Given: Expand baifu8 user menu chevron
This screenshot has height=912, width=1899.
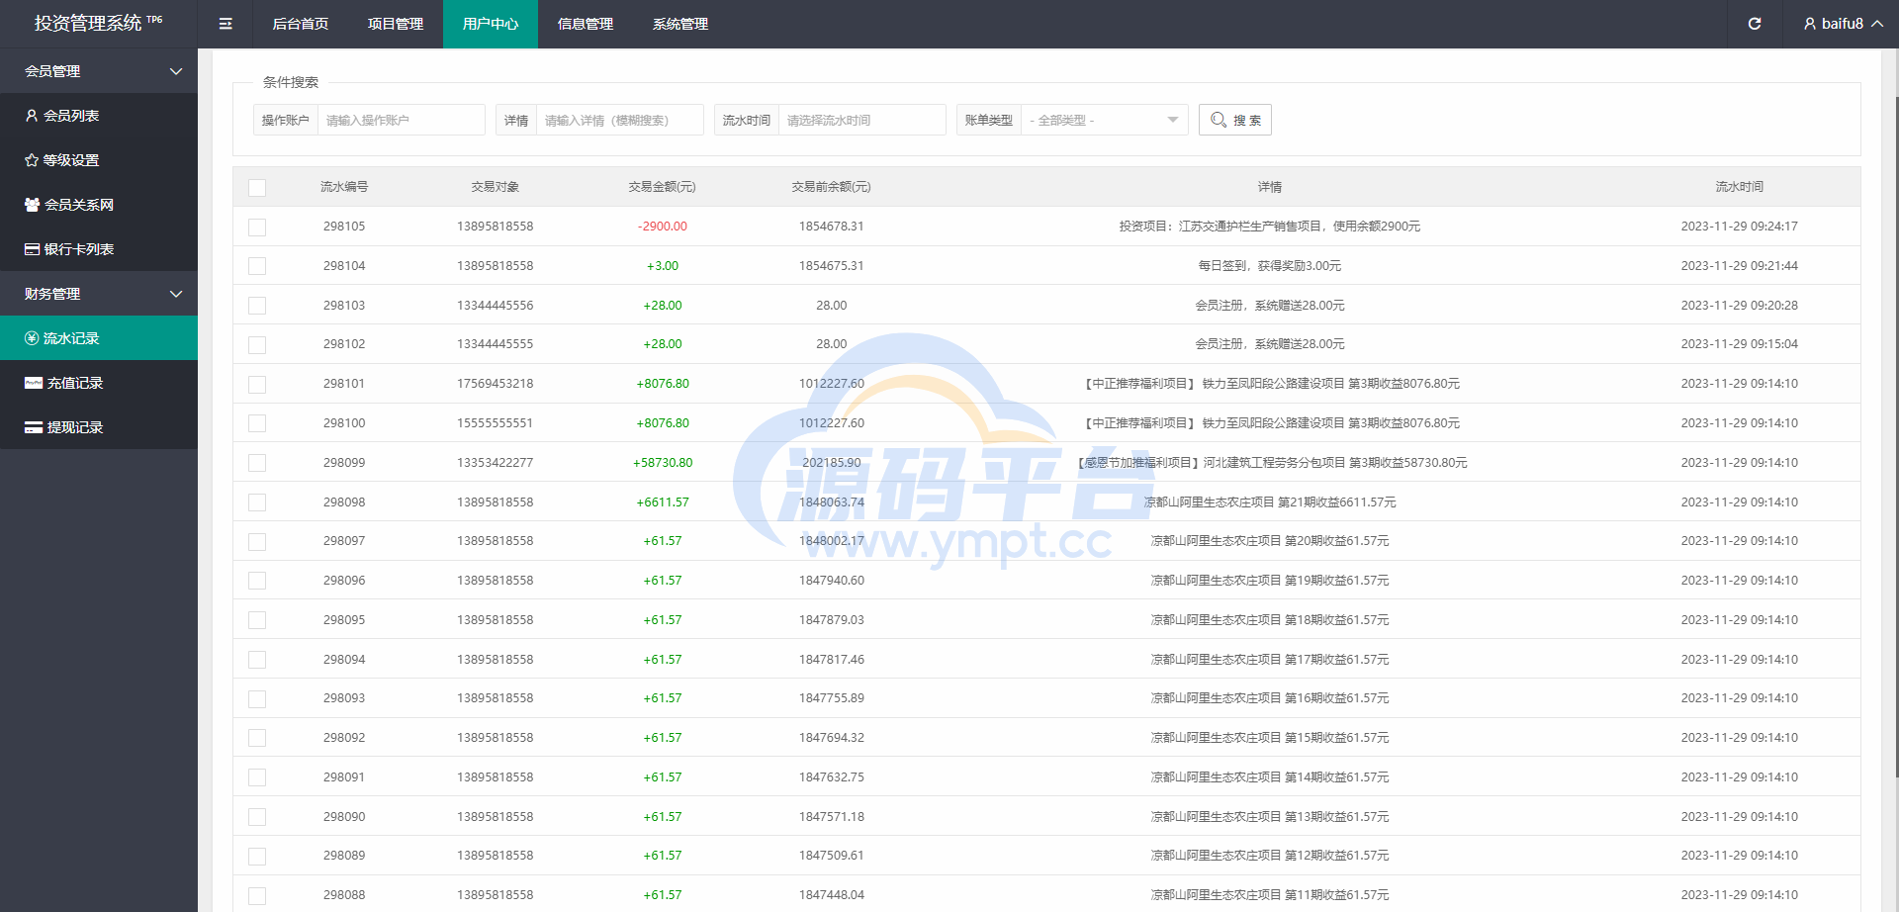Looking at the screenshot, I should [1877, 24].
